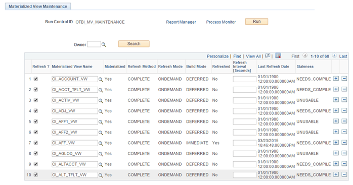The height and width of the screenshot is (185, 353).
Task: Delete the OI_ADJ_VW row
Action: (344, 110)
